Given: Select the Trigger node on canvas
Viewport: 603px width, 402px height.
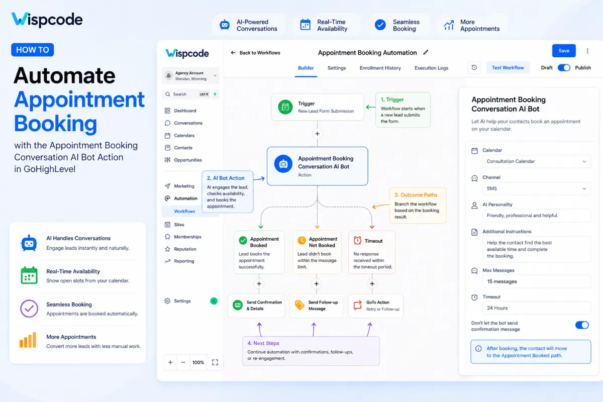Looking at the screenshot, I should [x=317, y=107].
